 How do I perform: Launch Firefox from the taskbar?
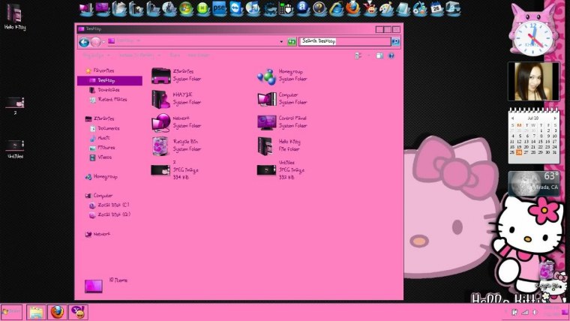click(58, 312)
